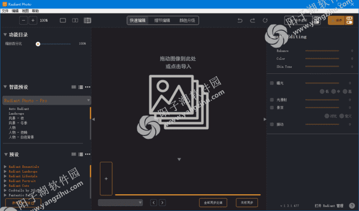Viewport: 359px width, 211px height.
Task: Enable the 曝光 checkbox
Action: point(271,83)
